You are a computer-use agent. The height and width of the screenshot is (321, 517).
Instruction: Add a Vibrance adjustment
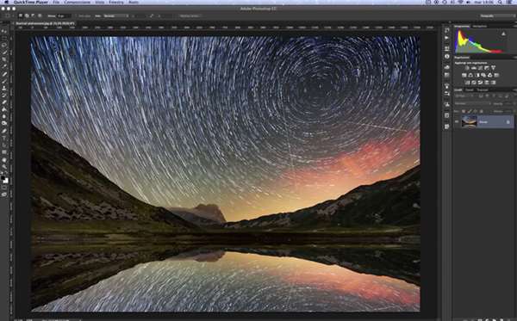[493, 68]
